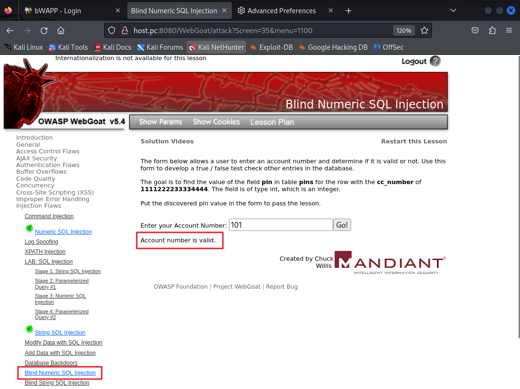Screen dimensions: 520x389
Task: Click the Account Number input field
Action: click(x=281, y=225)
